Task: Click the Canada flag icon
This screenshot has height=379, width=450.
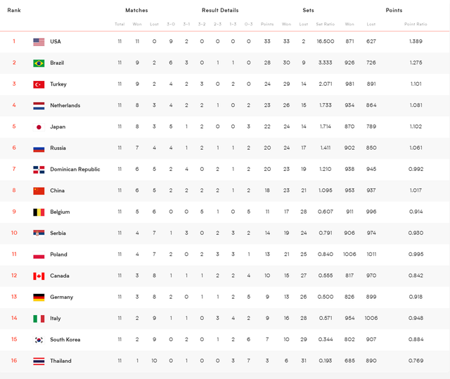Action: (39, 276)
